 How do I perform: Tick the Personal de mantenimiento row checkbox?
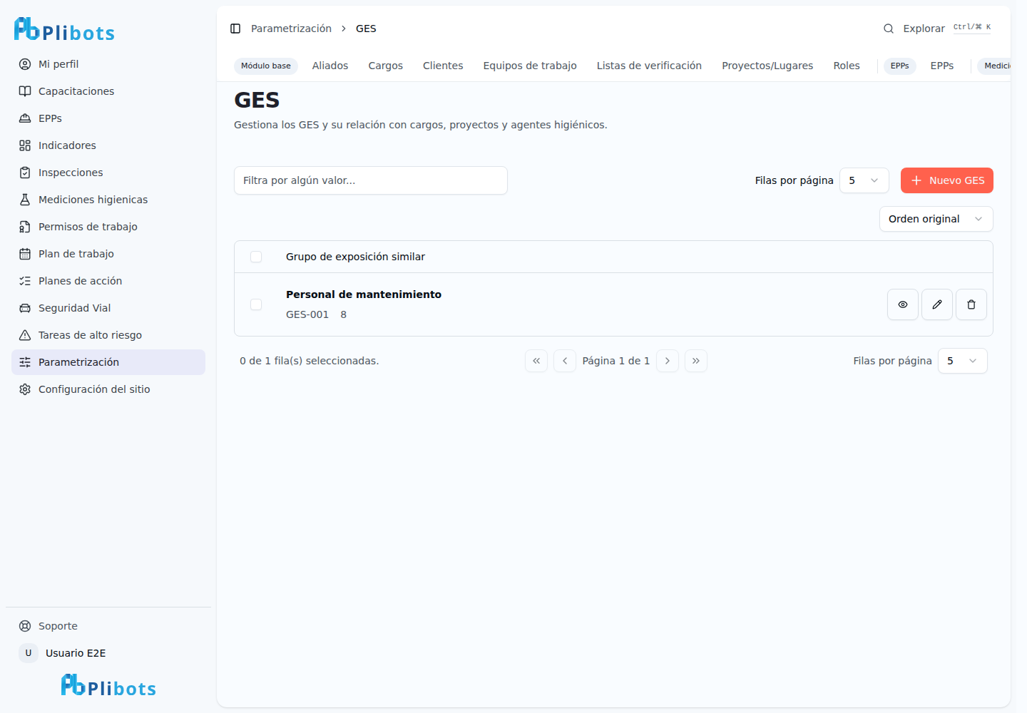tap(256, 304)
